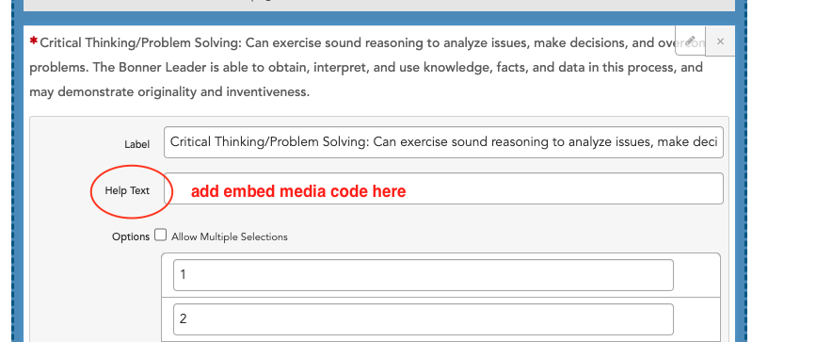The width and height of the screenshot is (816, 342).
Task: Remove the Critical Thinking field with the X
Action: [x=720, y=41]
